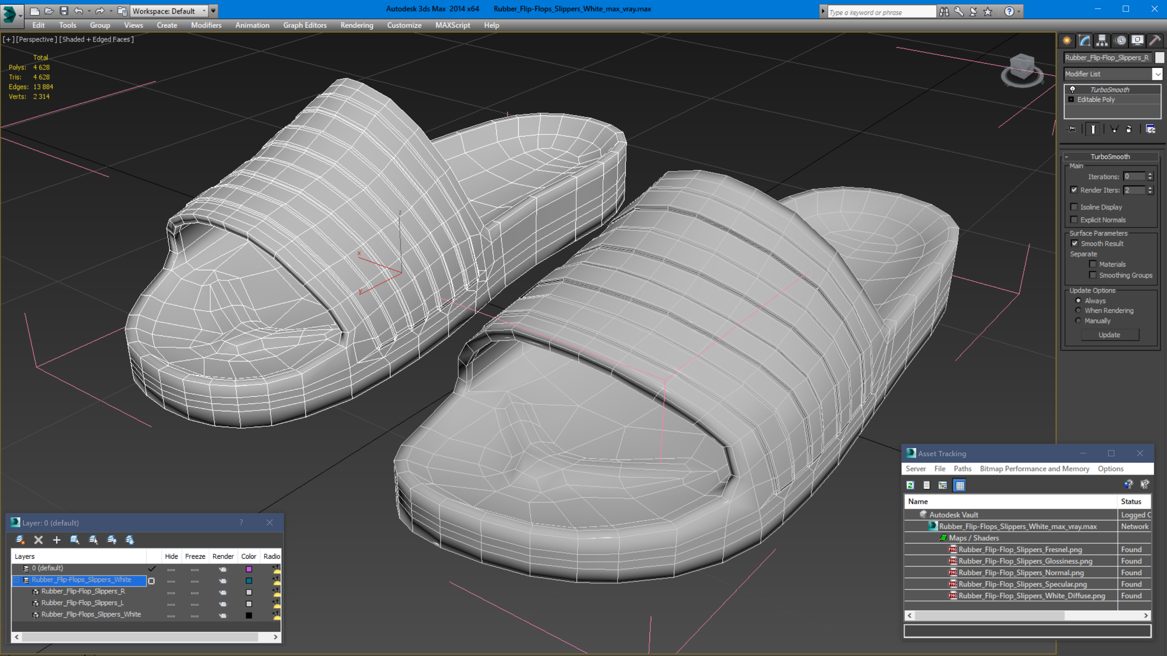Toggle TurboSmooth modifier lightbulb icon
Viewport: 1167px width, 656px height.
pyautogui.click(x=1072, y=90)
